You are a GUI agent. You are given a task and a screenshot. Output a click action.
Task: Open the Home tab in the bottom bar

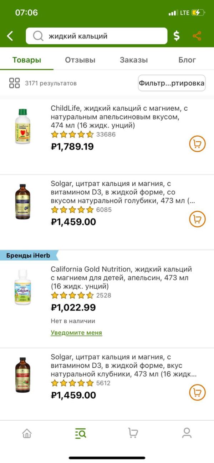27,433
